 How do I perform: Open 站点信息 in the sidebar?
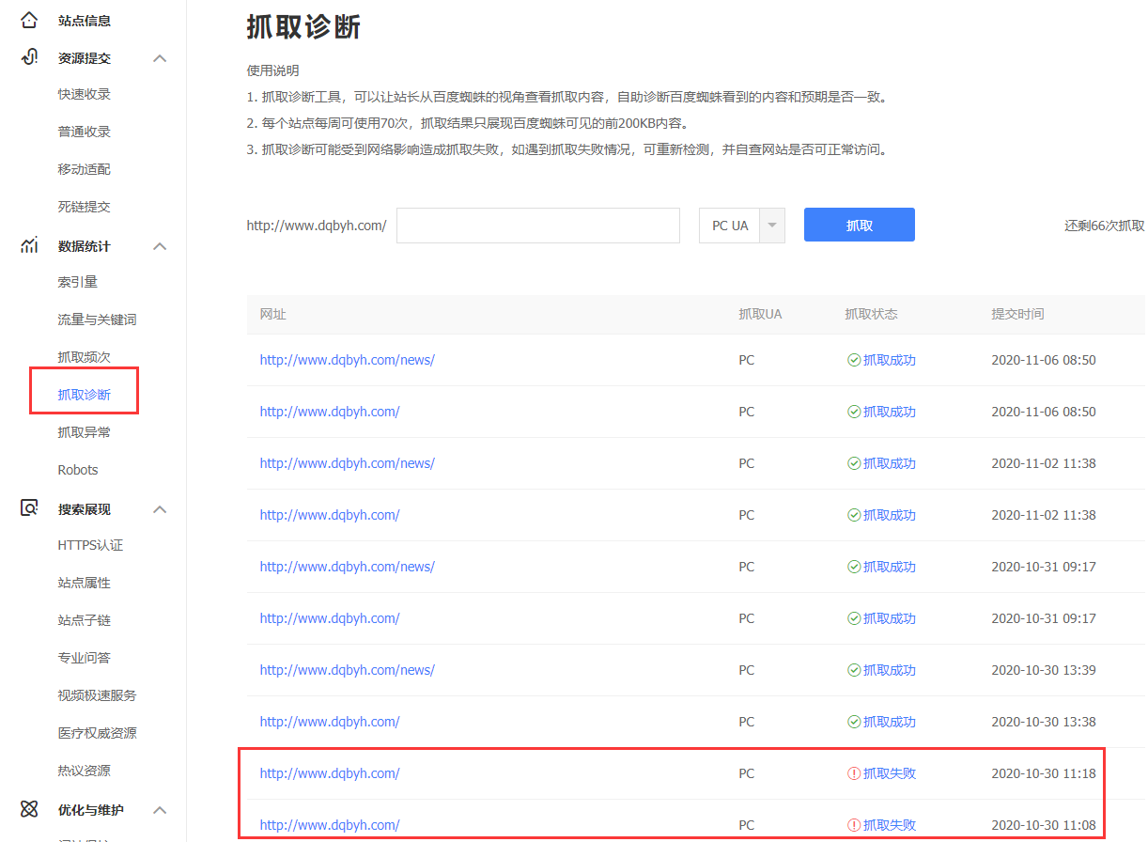85,21
